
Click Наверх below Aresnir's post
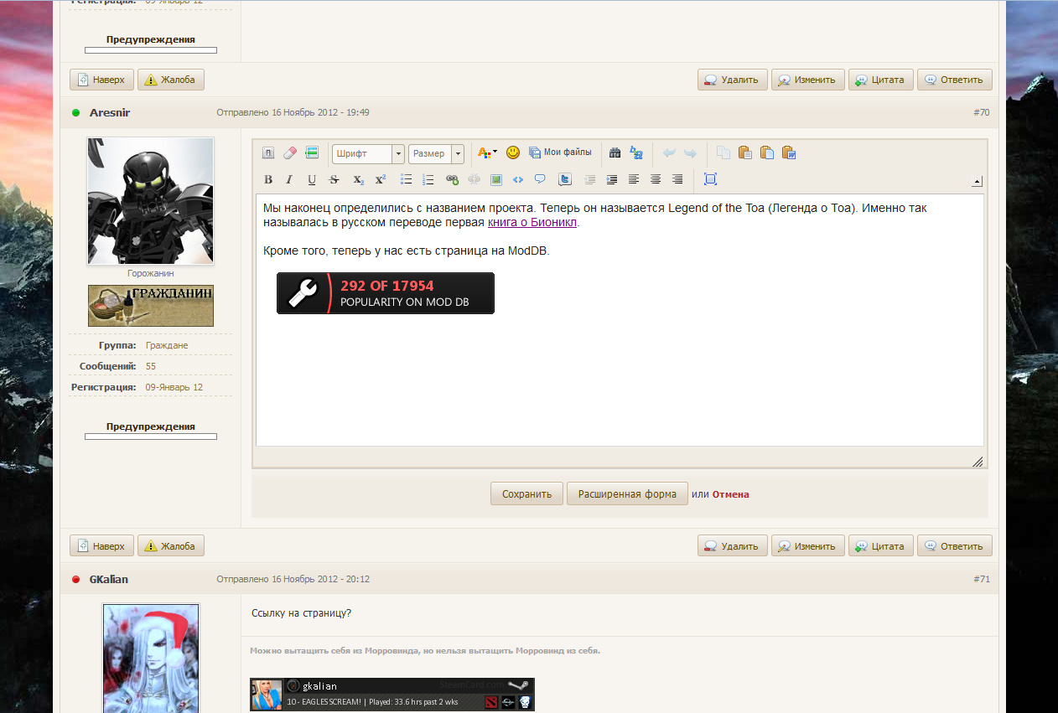101,546
